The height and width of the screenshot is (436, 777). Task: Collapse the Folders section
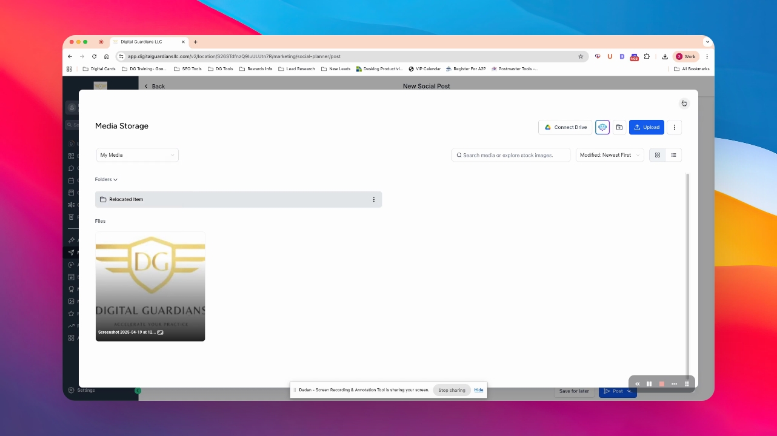[106, 179]
